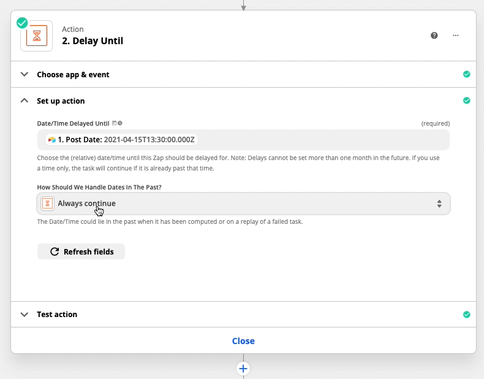Viewport: 484px width, 379px height.
Task: Click the 2. Delay Until step title
Action: 93,40
